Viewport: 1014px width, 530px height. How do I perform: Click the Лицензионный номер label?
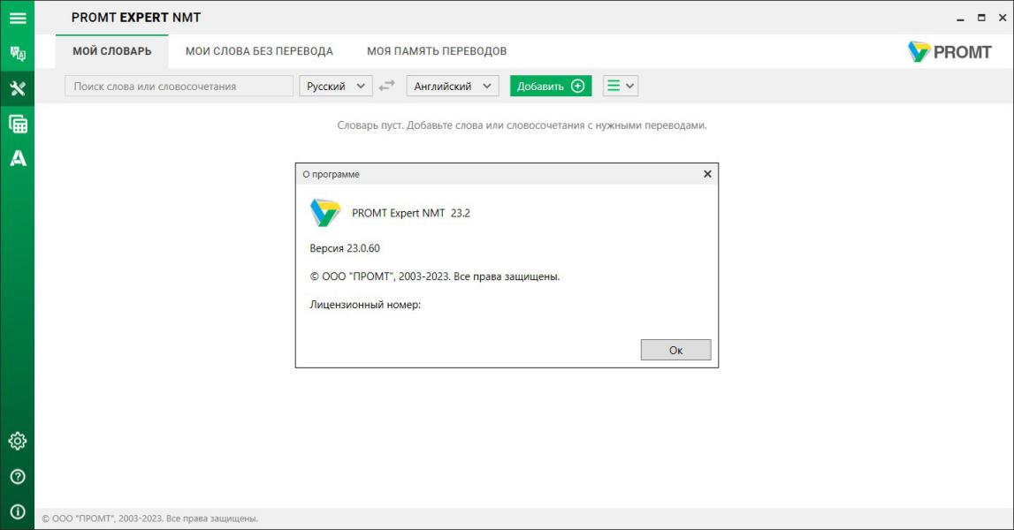tap(365, 305)
